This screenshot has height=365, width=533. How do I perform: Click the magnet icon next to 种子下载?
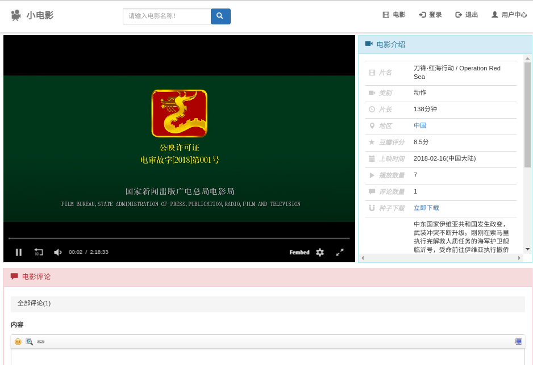point(372,208)
